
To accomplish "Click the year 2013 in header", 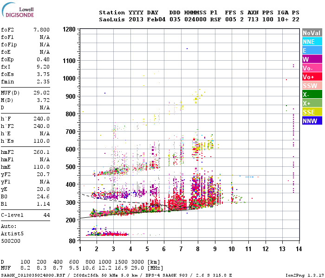I will point(136,19).
